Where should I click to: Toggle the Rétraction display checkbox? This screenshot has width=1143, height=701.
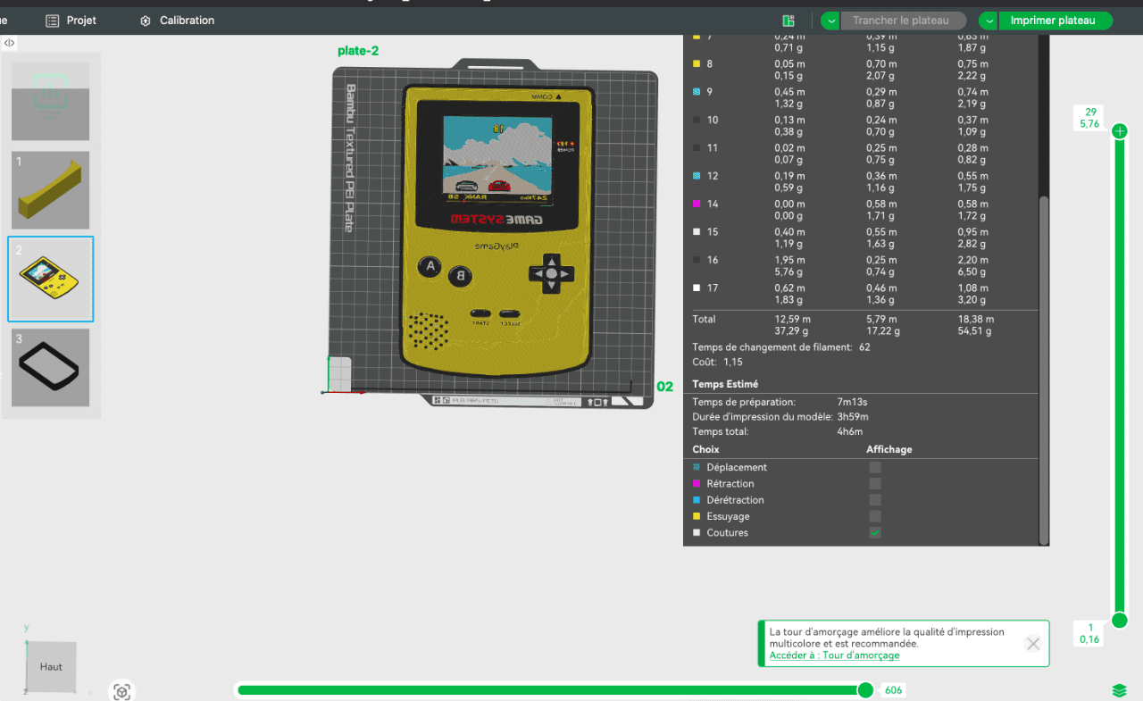(875, 484)
